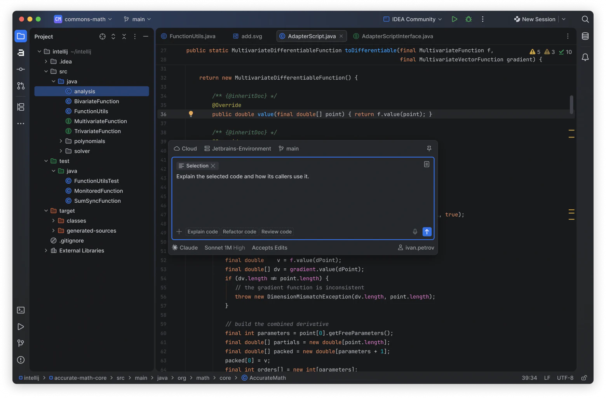Open the main branch dropdown in title bar
Screen dimensions: 606x398
point(137,19)
